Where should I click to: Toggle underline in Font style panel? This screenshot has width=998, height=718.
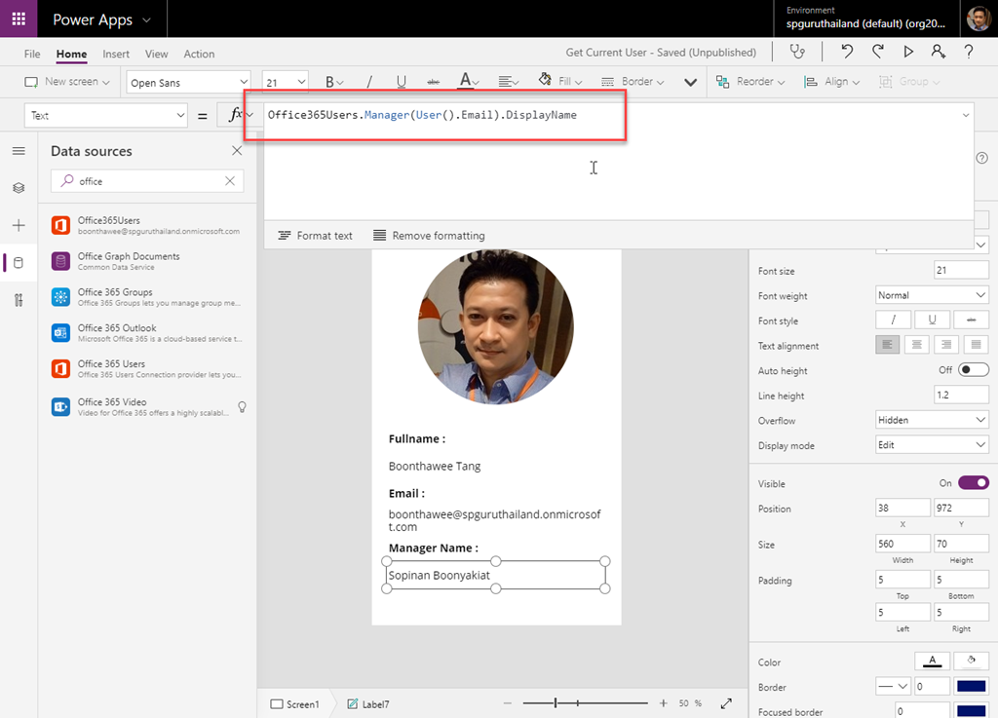point(932,320)
